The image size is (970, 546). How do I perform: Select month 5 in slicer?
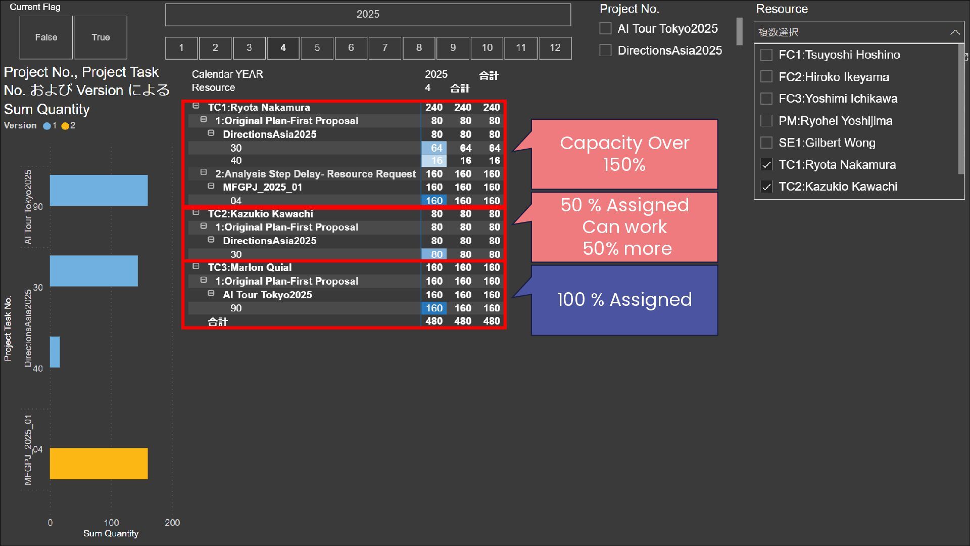pyautogui.click(x=317, y=48)
